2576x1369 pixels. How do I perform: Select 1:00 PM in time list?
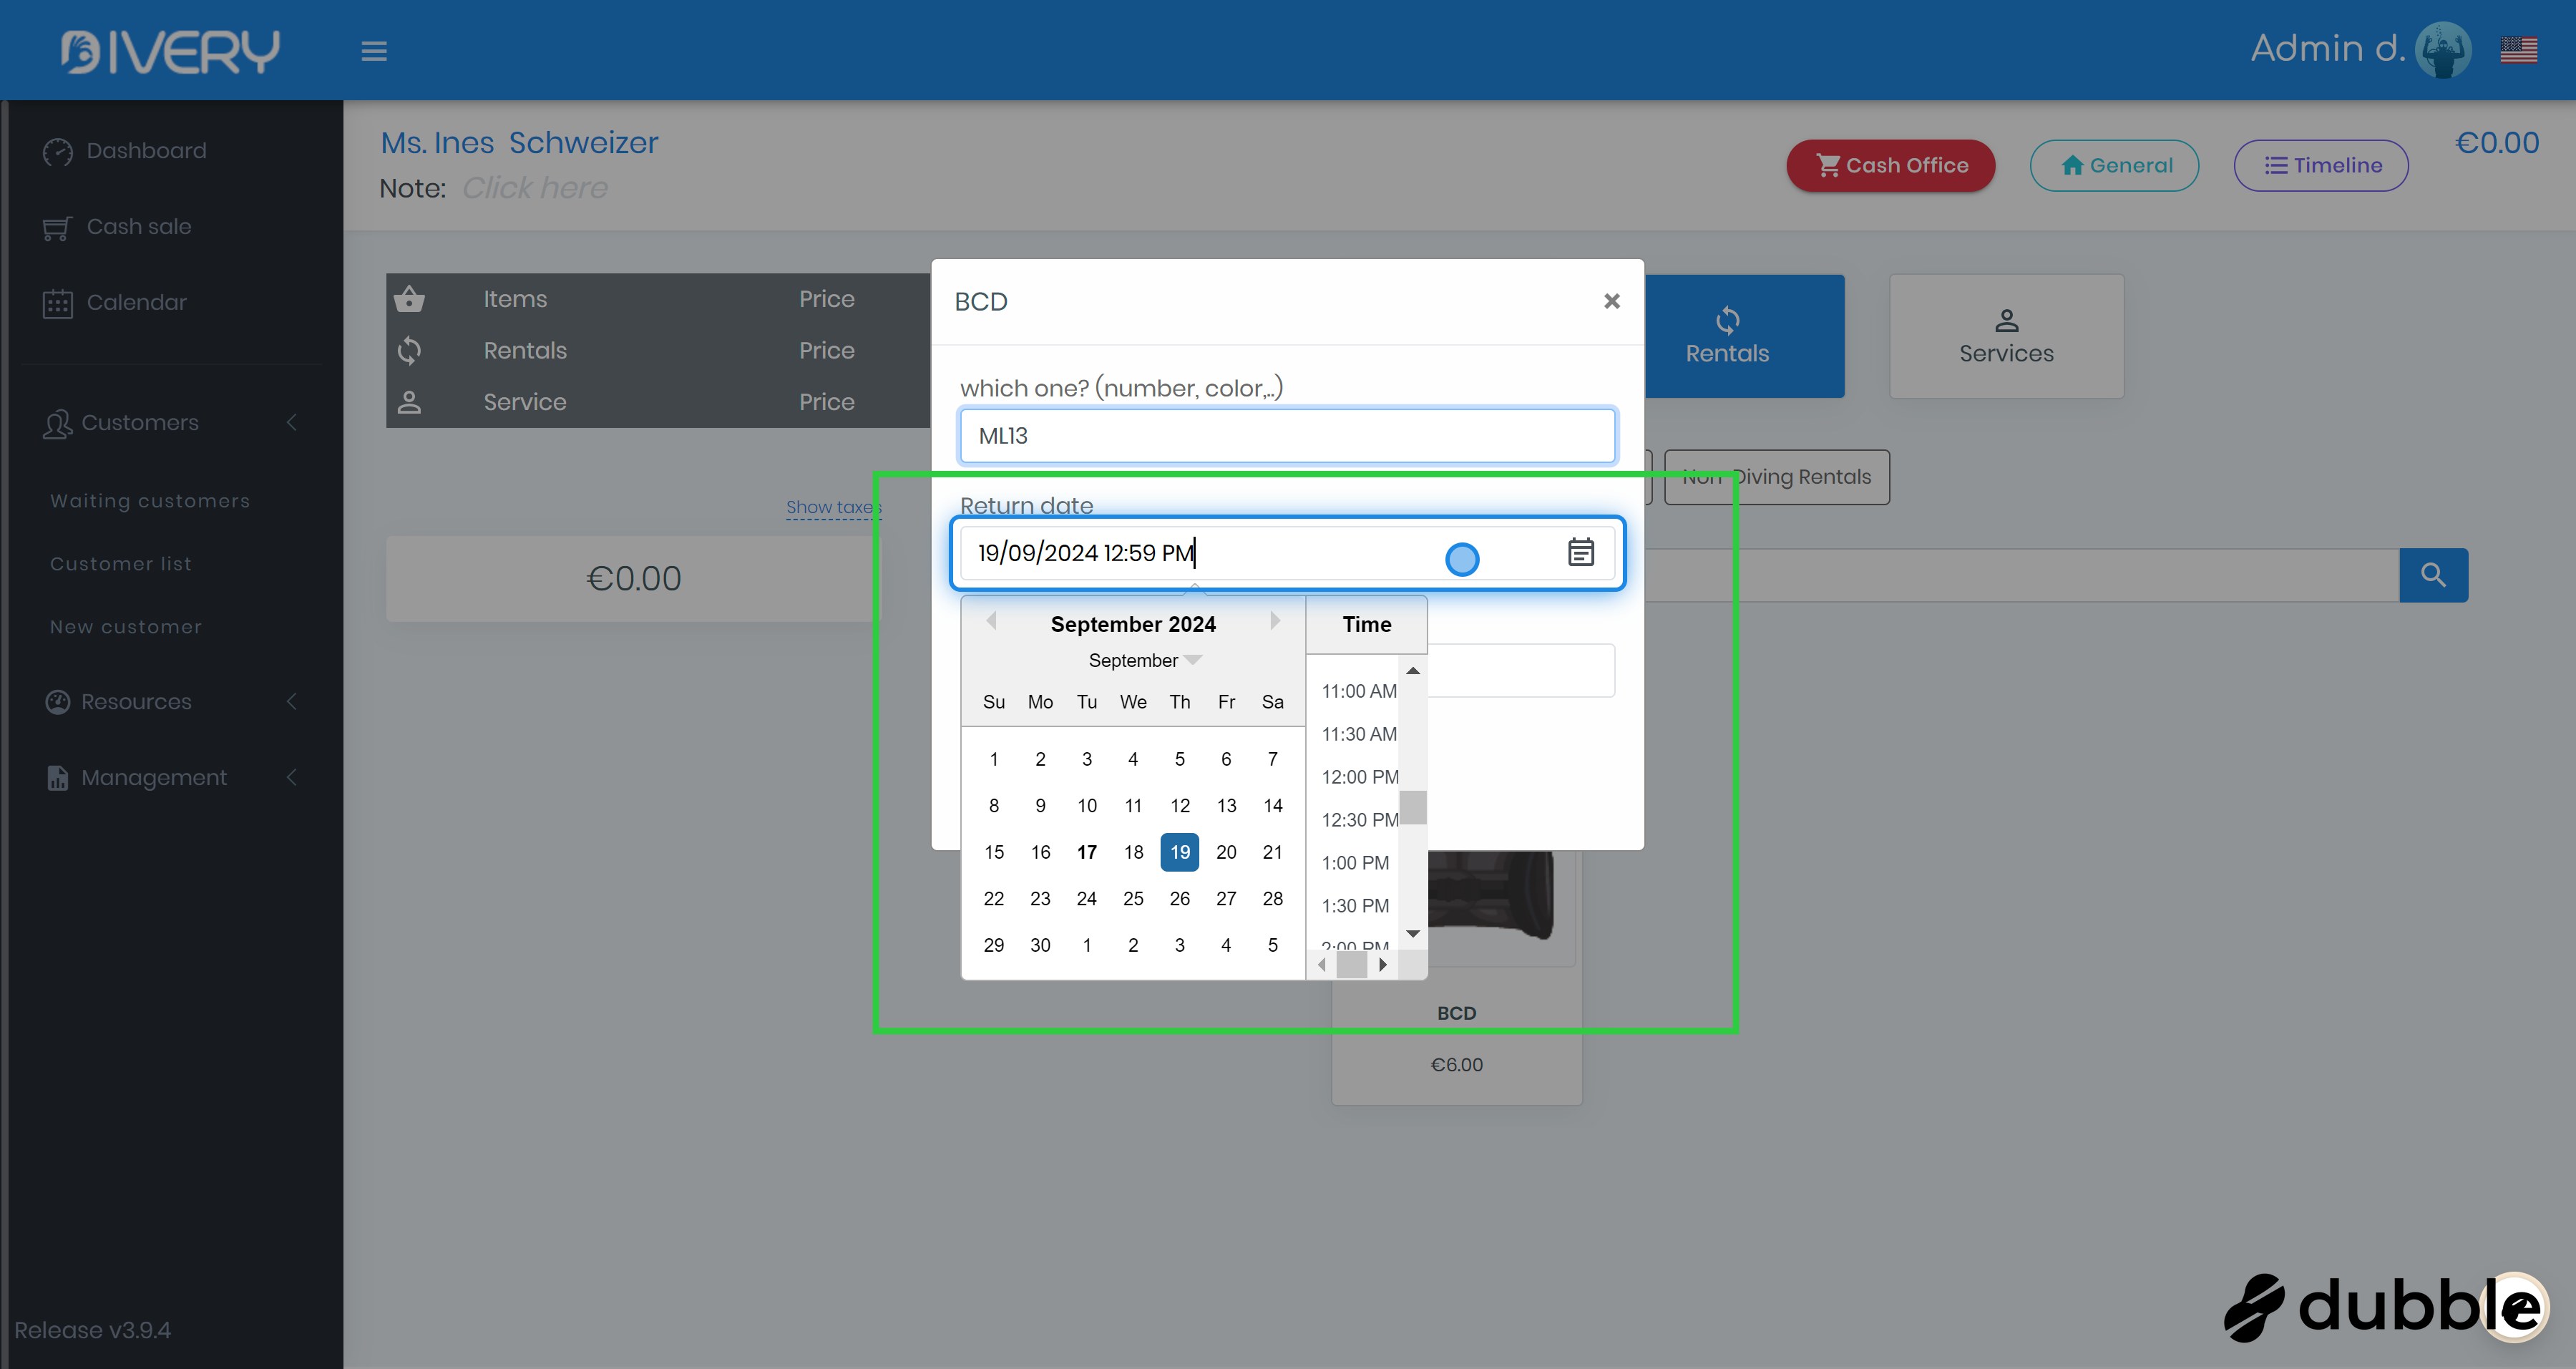(x=1355, y=863)
